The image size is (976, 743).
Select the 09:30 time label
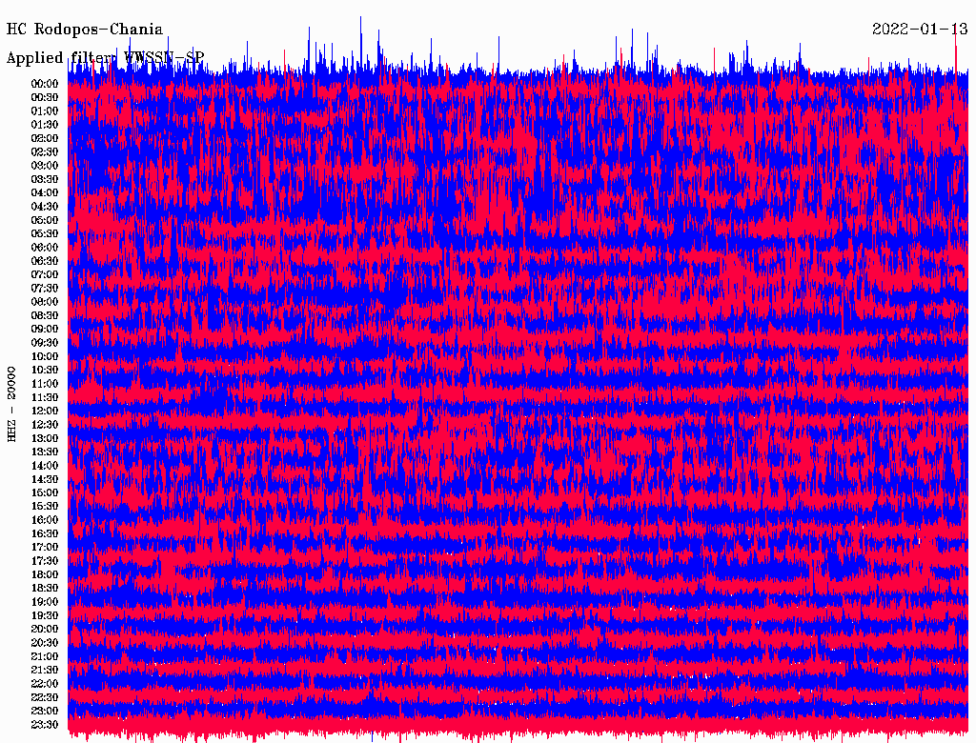point(45,343)
